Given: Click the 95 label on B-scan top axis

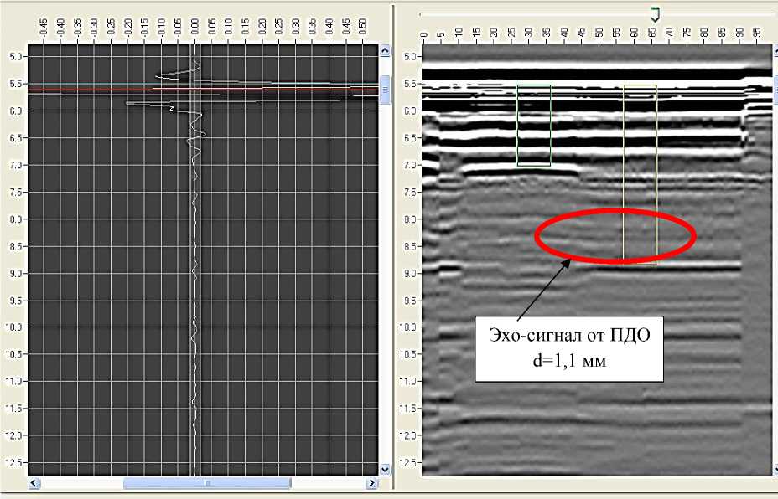Looking at the screenshot, I should (757, 33).
